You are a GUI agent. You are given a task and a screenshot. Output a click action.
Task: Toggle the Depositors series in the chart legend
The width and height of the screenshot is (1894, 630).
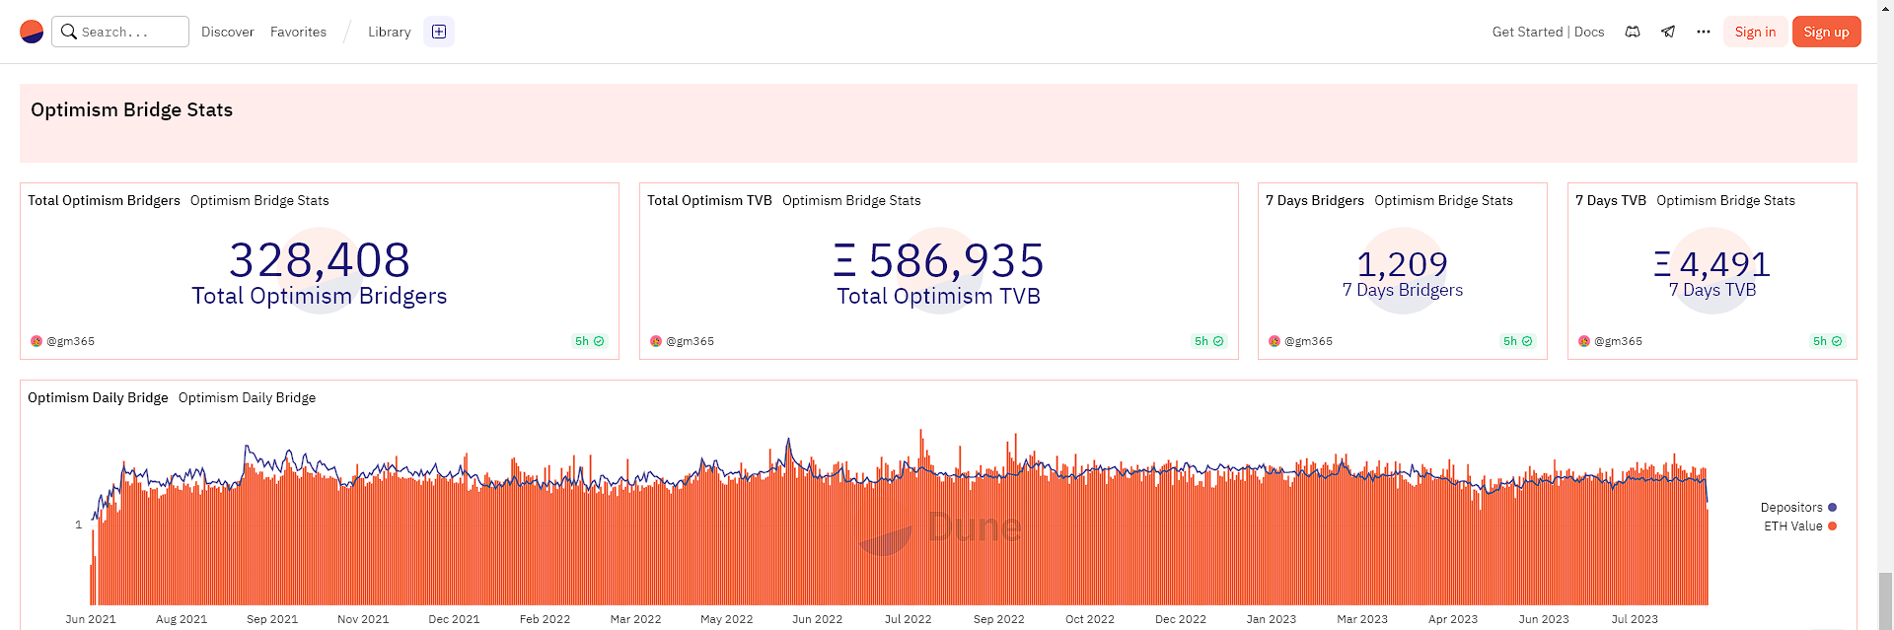(1798, 508)
